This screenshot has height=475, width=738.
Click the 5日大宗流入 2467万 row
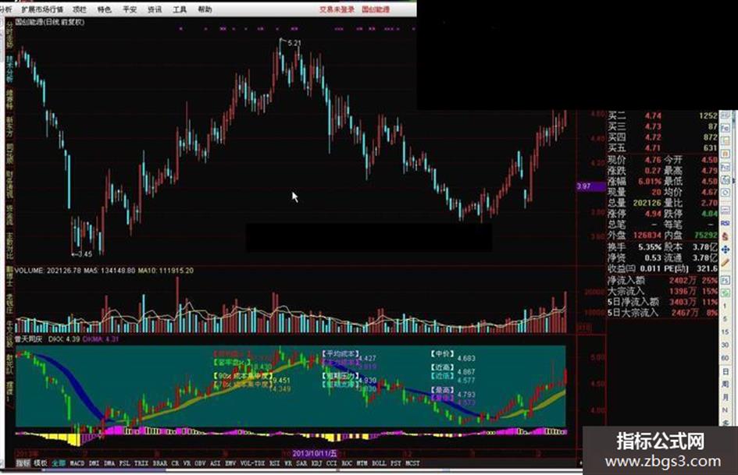point(662,312)
